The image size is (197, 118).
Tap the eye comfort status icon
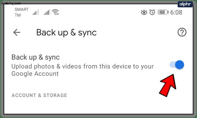[x=144, y=12]
